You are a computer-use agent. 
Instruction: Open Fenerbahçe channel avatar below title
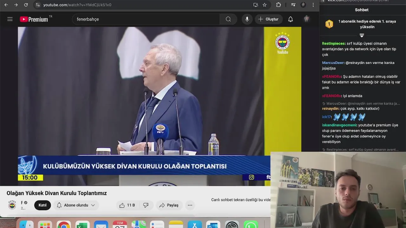coord(12,205)
